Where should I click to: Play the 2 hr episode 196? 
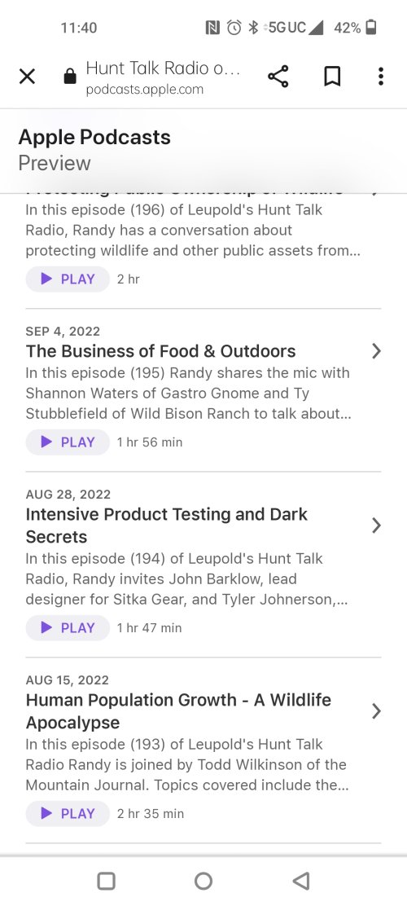[x=68, y=279]
